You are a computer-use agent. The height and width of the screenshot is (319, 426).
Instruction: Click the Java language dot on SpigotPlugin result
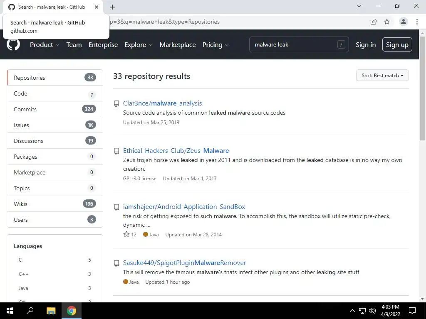[126, 282]
